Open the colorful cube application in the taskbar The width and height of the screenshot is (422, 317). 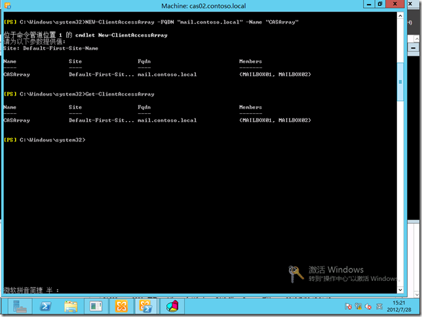[172, 307]
